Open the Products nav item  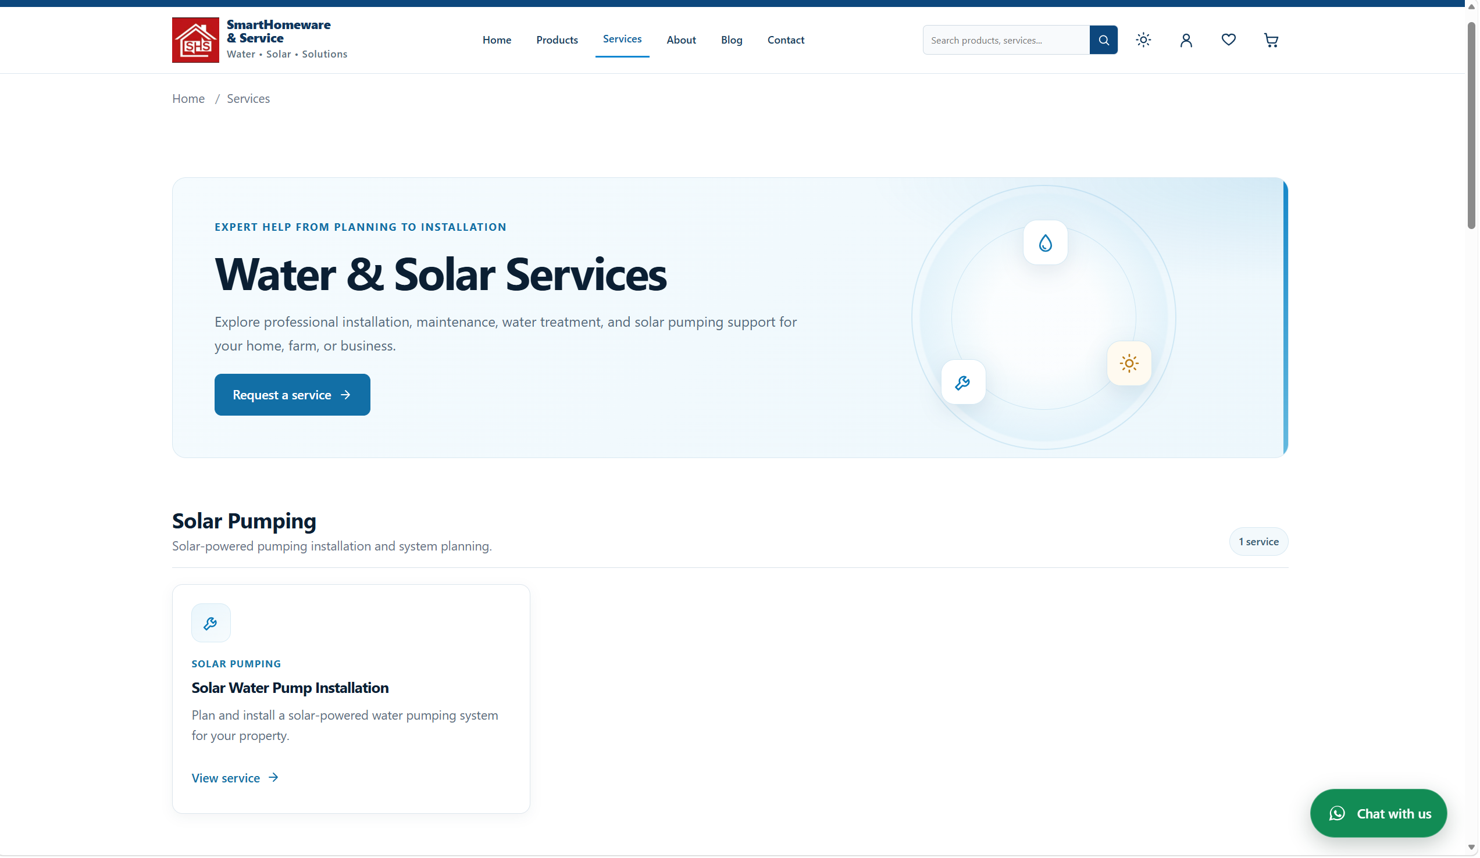558,40
